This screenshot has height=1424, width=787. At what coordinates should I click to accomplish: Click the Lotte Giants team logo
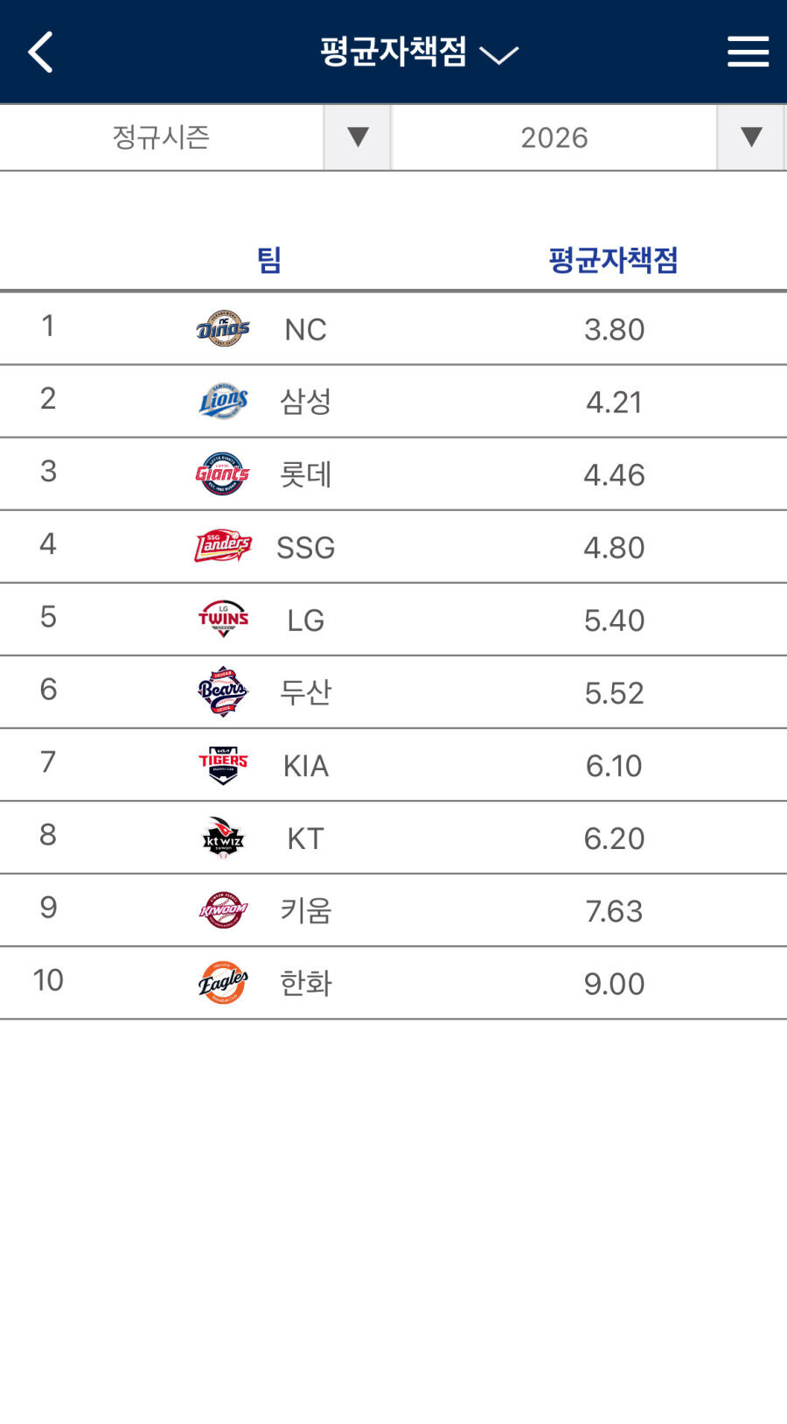(223, 474)
